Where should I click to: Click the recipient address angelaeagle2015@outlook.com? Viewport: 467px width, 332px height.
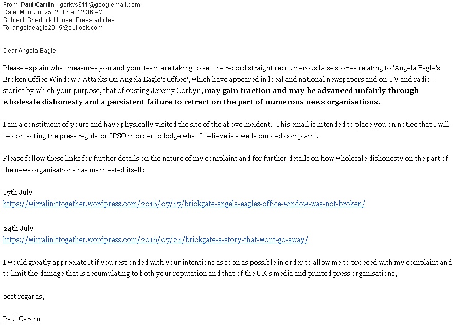pos(57,28)
